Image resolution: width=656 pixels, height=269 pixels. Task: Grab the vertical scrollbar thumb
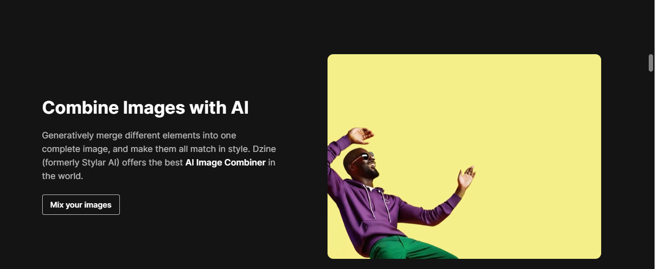click(x=651, y=63)
